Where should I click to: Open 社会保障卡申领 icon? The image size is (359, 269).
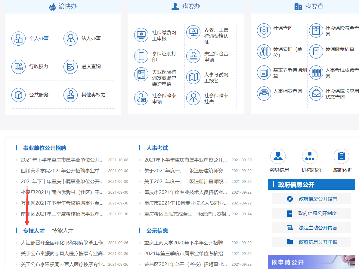point(141,98)
